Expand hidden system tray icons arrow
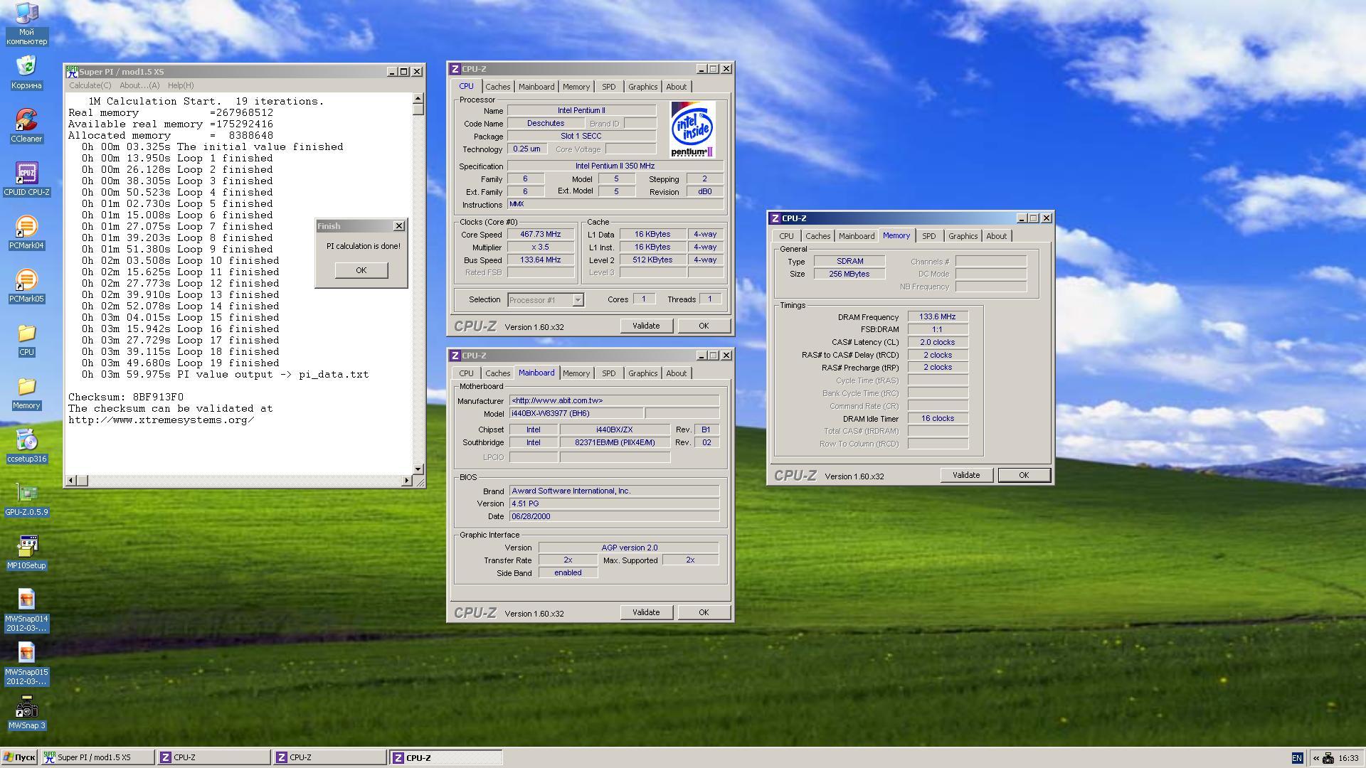Viewport: 1366px width, 768px height. tap(1315, 758)
